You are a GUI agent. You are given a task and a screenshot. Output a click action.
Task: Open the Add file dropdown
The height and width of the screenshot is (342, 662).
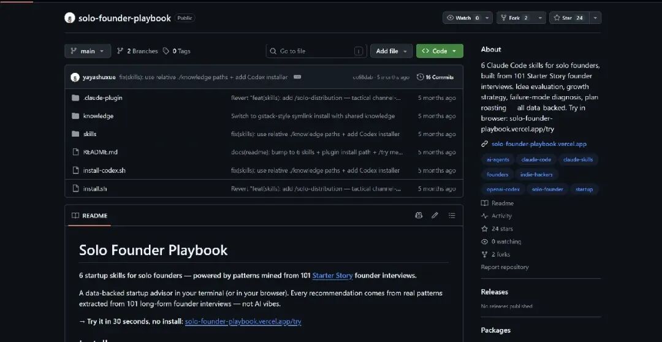pos(391,51)
